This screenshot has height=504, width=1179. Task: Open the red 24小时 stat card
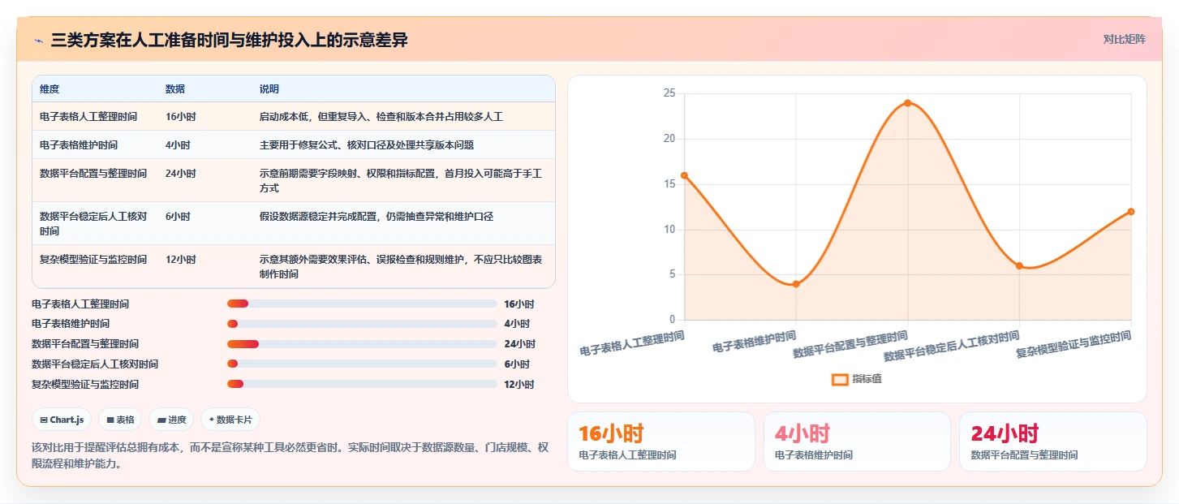tap(1053, 442)
